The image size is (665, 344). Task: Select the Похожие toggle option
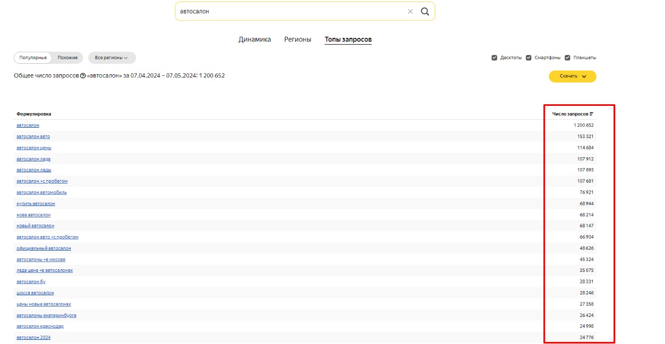68,58
